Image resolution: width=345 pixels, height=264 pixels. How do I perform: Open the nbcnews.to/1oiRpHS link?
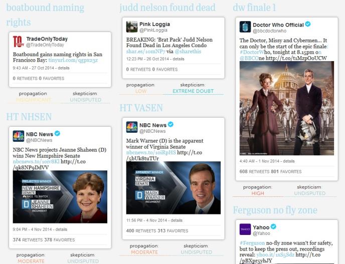151,153
